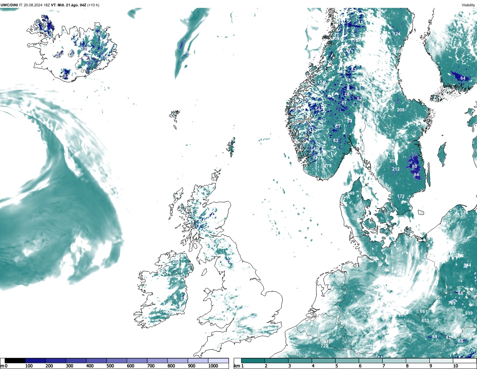Screen dimensions: 477x369
Task: Click the 172 visibility value in Sweden
Action: 401,196
